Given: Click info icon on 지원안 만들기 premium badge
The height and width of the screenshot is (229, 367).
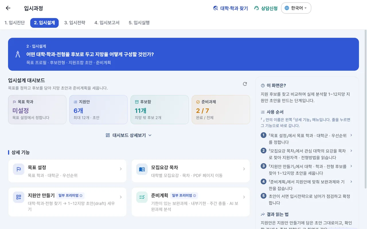Looking at the screenshot, I should (81, 196).
